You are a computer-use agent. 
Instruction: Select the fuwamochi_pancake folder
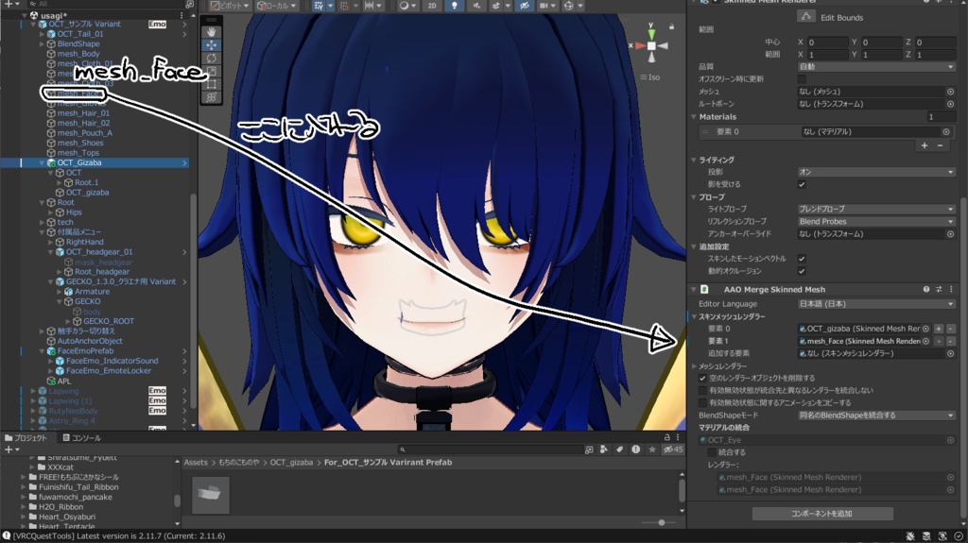point(76,497)
